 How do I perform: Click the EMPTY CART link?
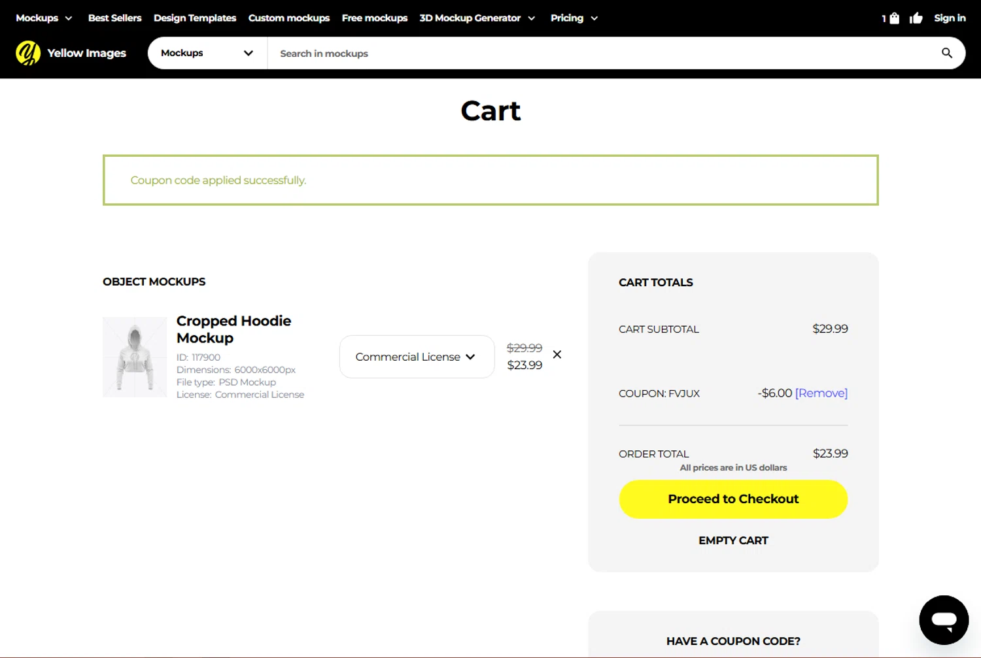[733, 540]
